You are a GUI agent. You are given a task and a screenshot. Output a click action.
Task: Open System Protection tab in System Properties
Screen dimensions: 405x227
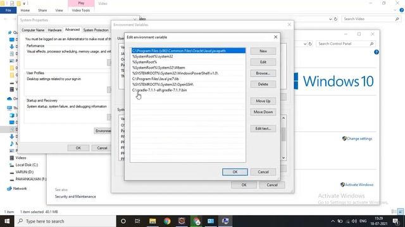click(x=96, y=30)
